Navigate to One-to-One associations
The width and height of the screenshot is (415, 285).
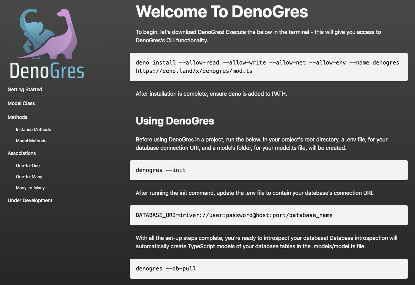tap(28, 165)
